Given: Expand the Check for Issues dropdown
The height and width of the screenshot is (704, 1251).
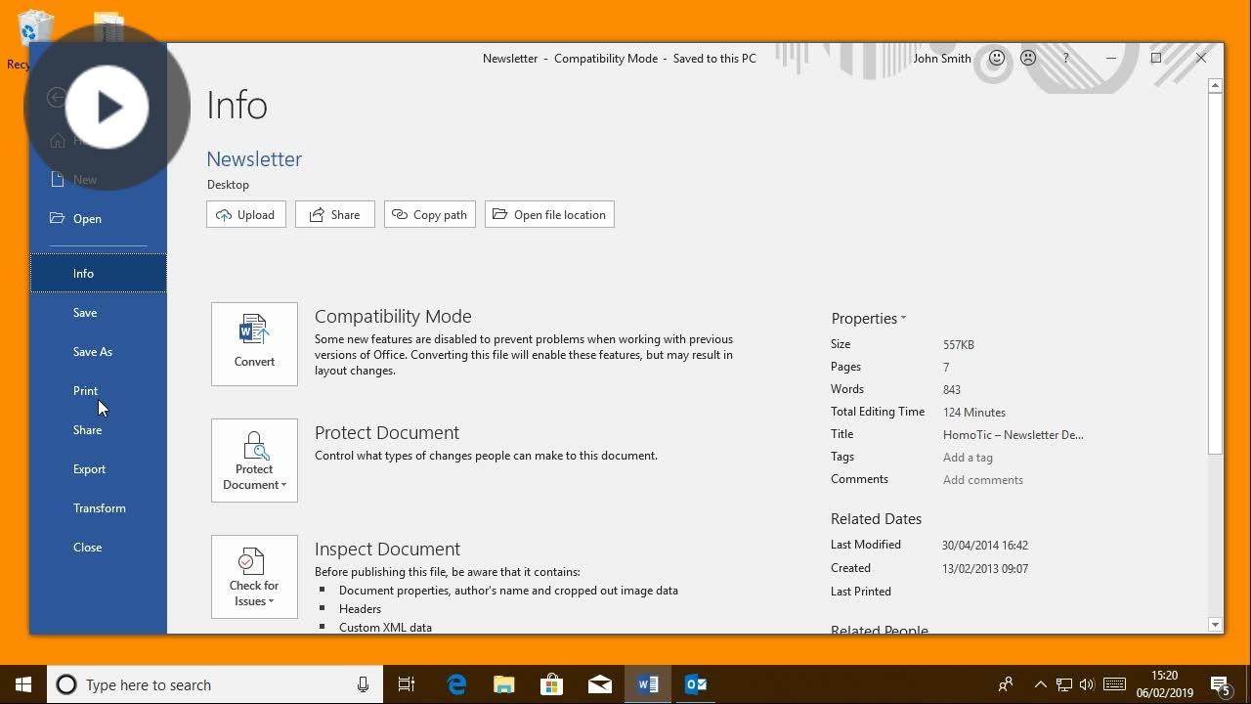Looking at the screenshot, I should point(254,577).
